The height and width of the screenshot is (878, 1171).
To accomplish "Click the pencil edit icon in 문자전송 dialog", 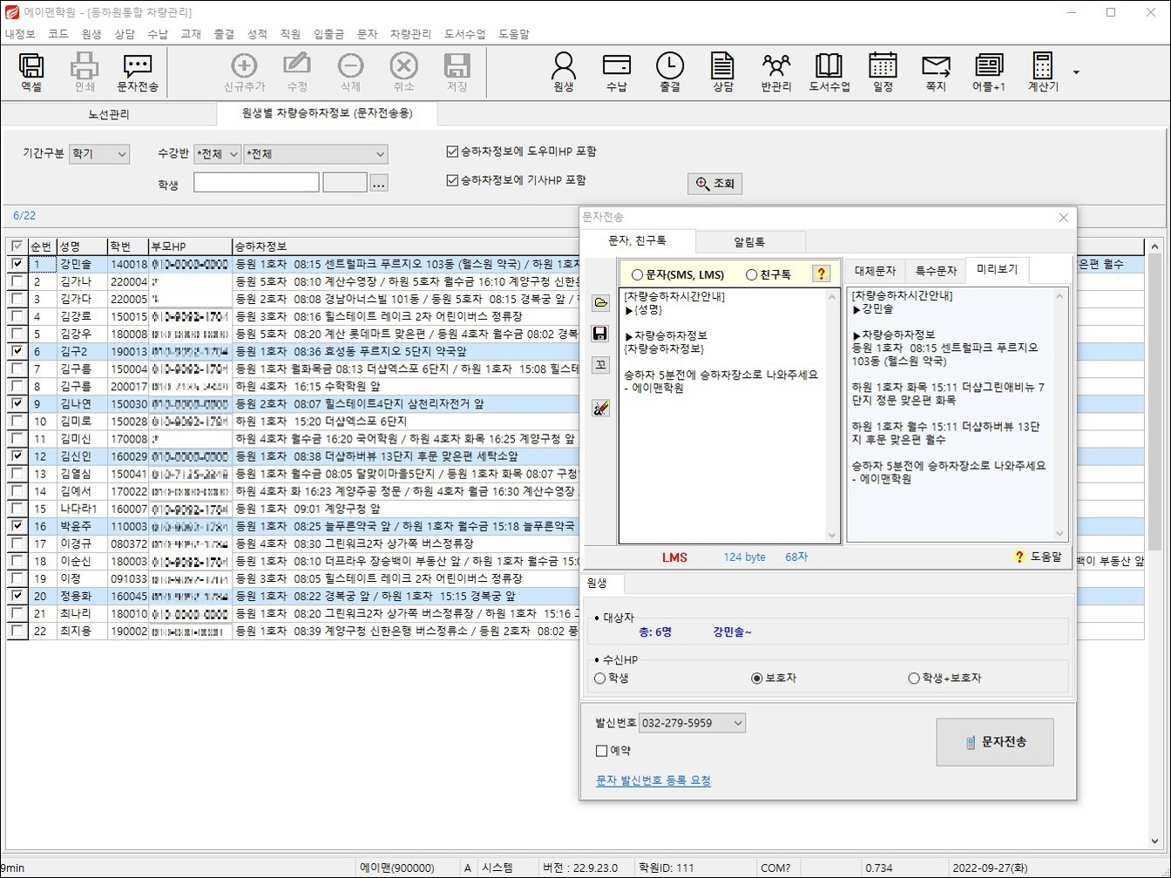I will [600, 409].
